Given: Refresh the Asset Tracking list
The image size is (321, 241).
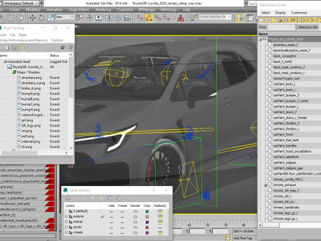Looking at the screenshot, I should [14, 48].
